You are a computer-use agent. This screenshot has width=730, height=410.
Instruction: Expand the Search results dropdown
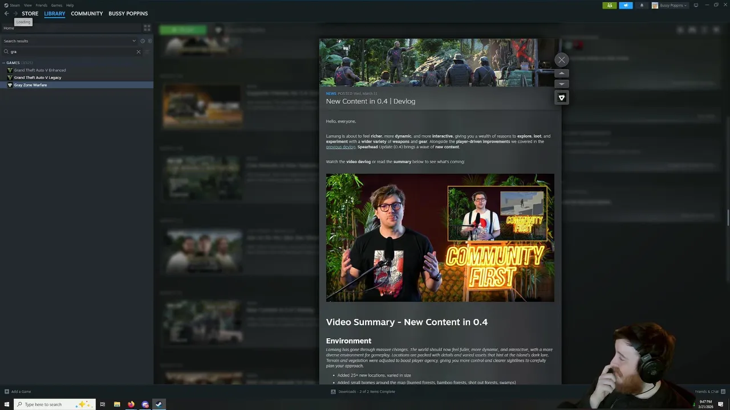click(x=134, y=41)
